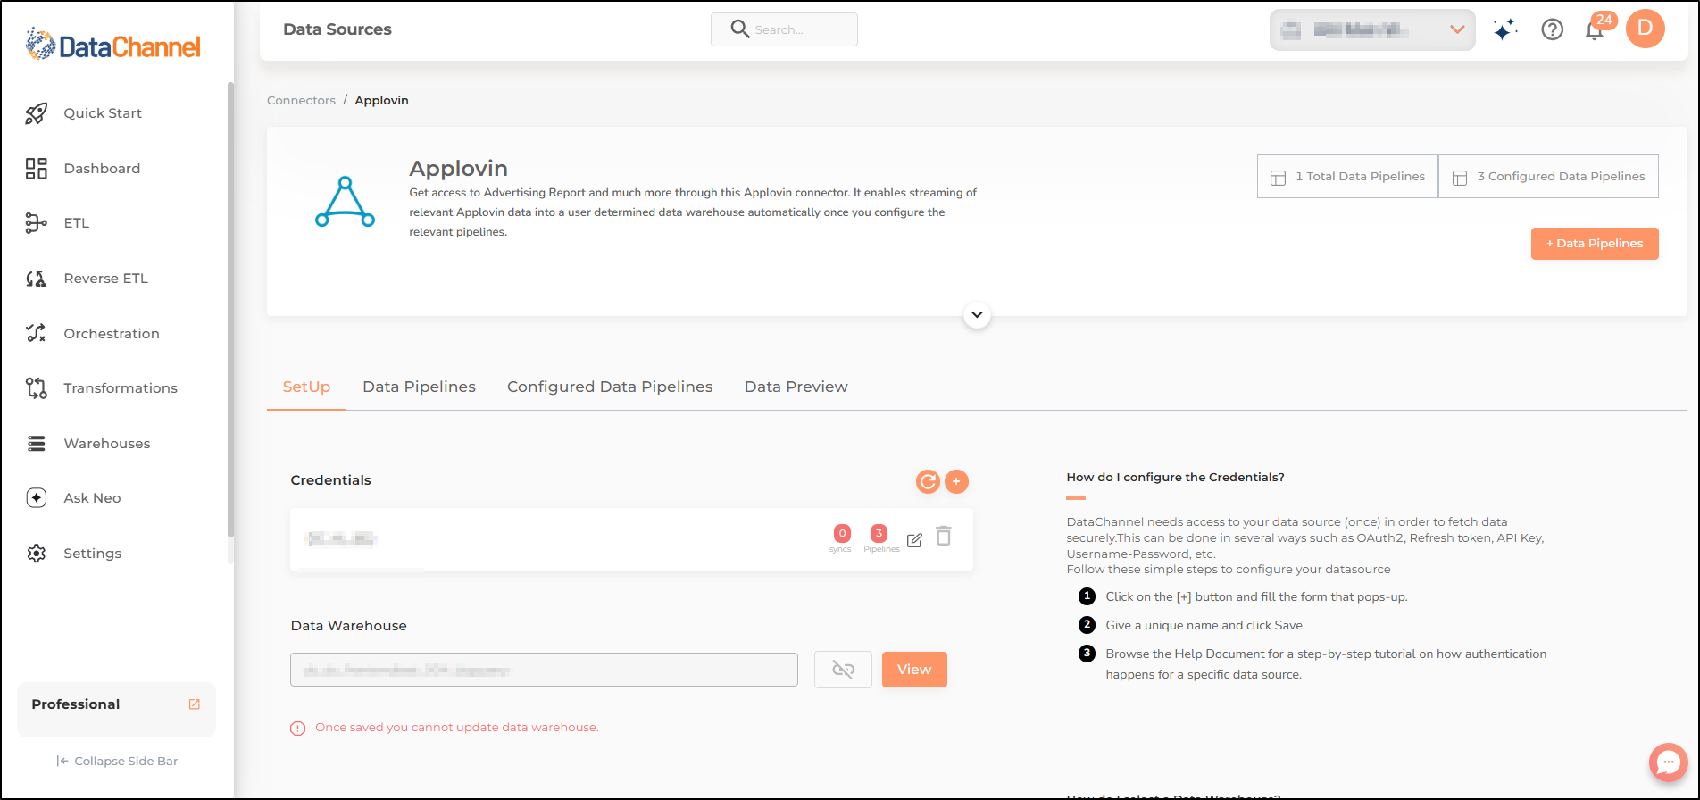
Task: Open the user avatar D menu
Action: pos(1646,29)
